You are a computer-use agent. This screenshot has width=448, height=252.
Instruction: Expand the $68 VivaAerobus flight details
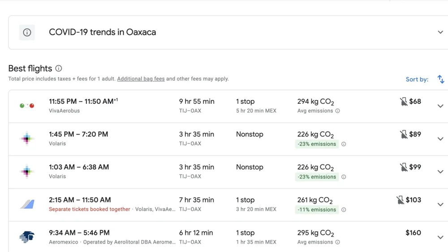point(440,106)
